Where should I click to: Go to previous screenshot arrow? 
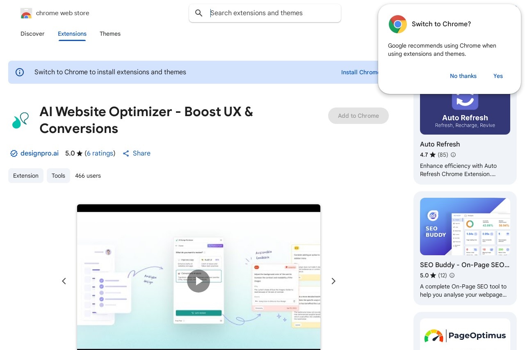[64, 281]
